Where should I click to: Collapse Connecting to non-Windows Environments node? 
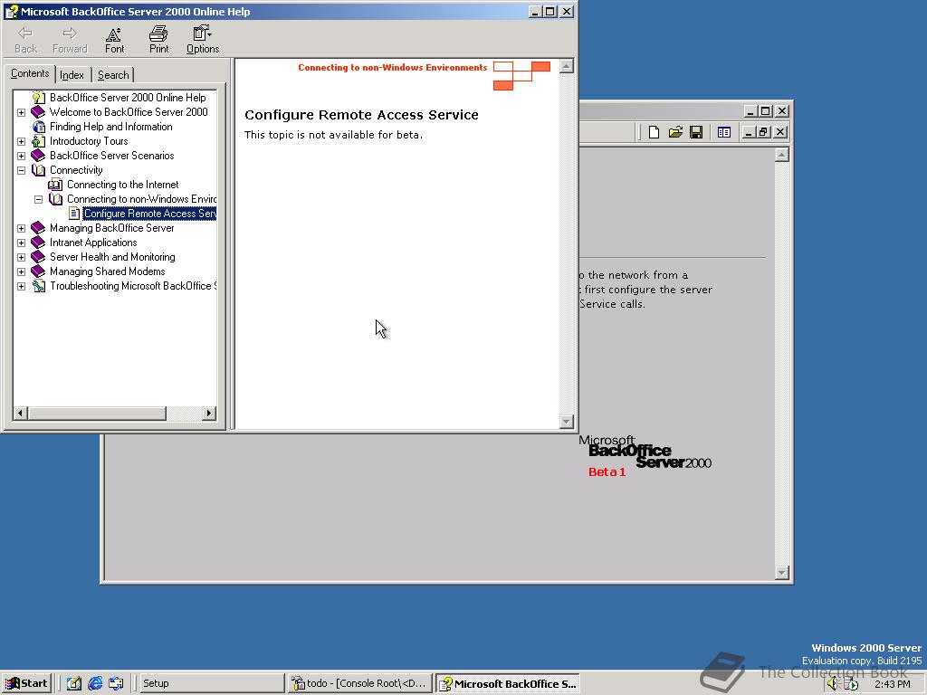38,199
